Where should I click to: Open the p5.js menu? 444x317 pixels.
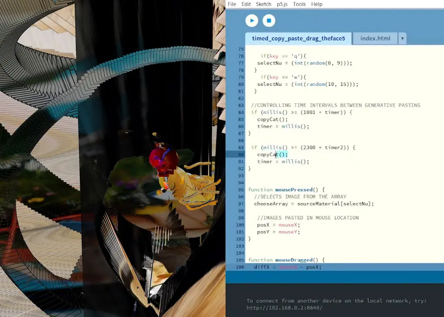click(x=282, y=4)
